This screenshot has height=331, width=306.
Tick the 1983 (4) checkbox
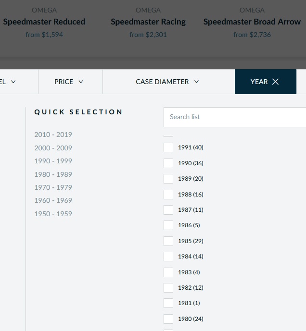168,272
